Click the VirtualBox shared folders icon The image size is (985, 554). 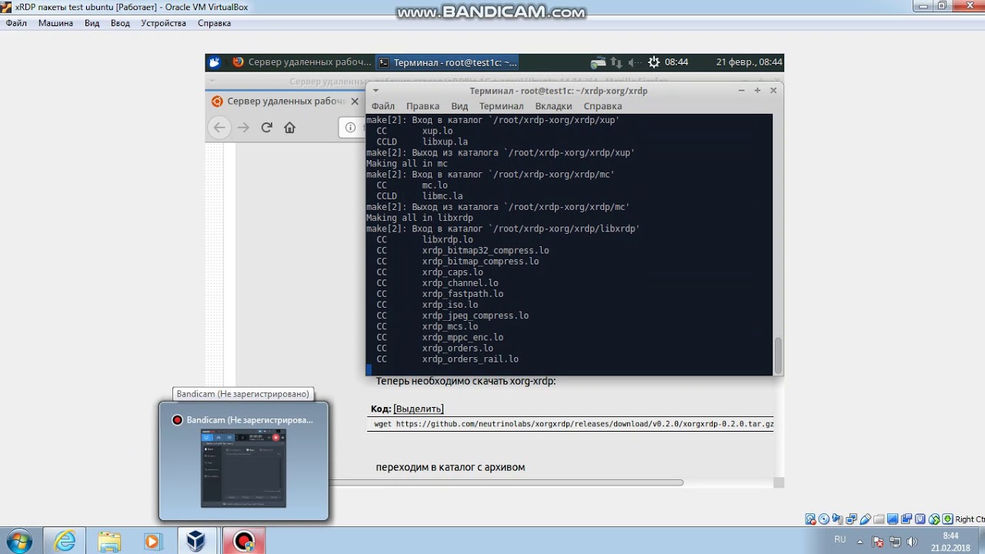(880, 519)
